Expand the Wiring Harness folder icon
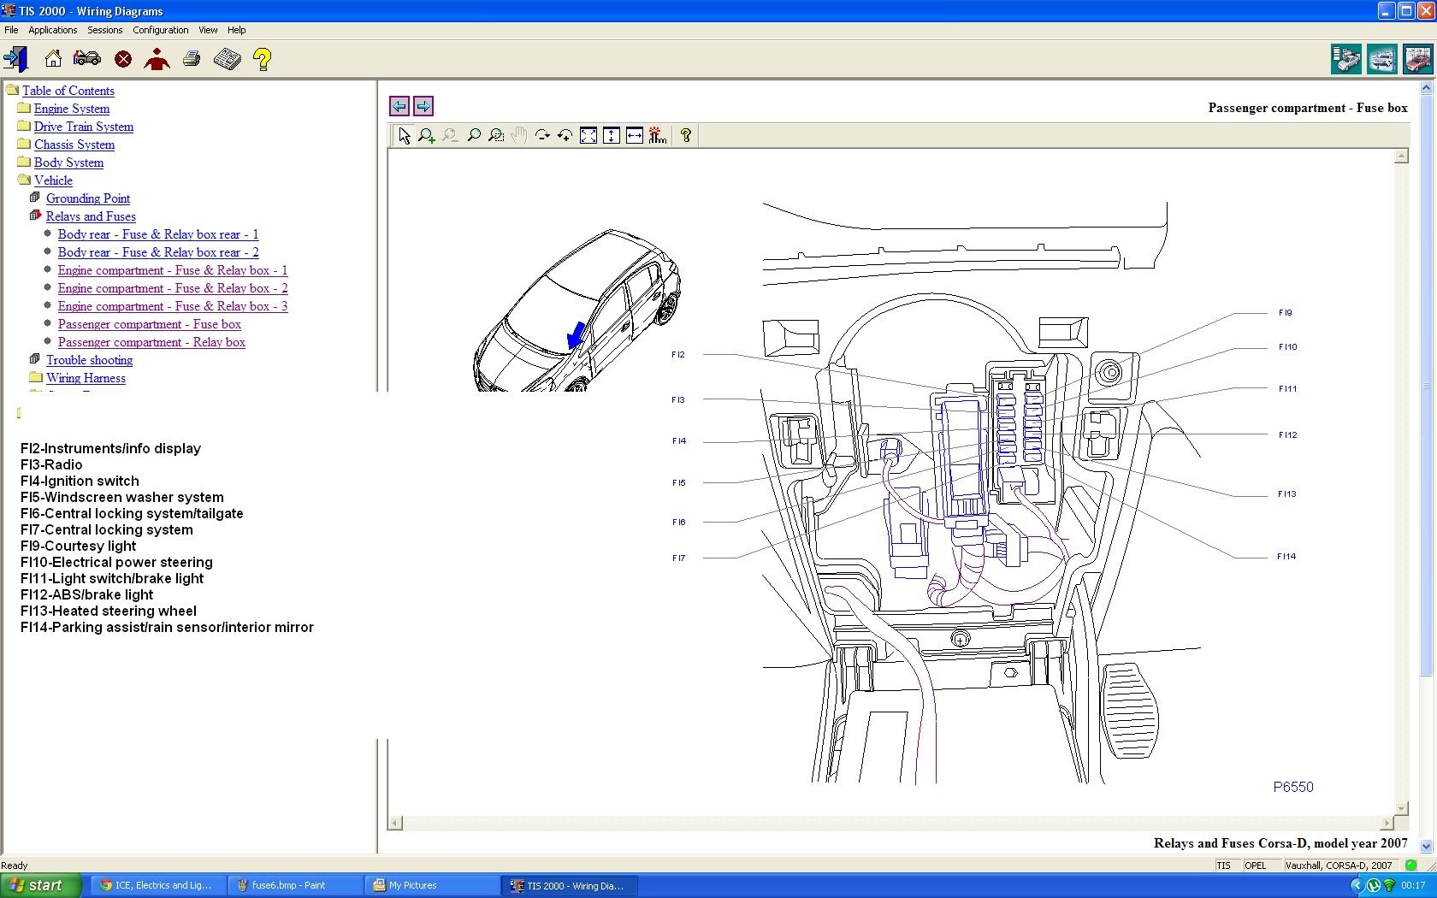Screen dimensions: 1437x898 36,377
